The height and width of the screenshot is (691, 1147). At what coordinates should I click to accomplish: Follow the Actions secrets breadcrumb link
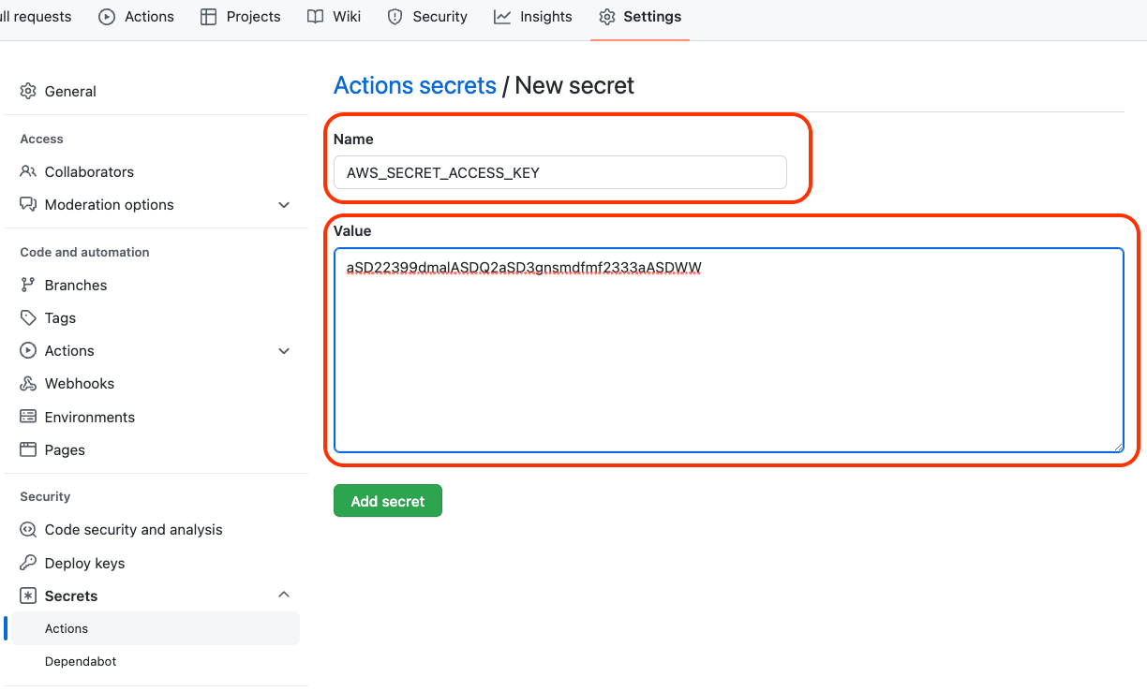point(415,86)
